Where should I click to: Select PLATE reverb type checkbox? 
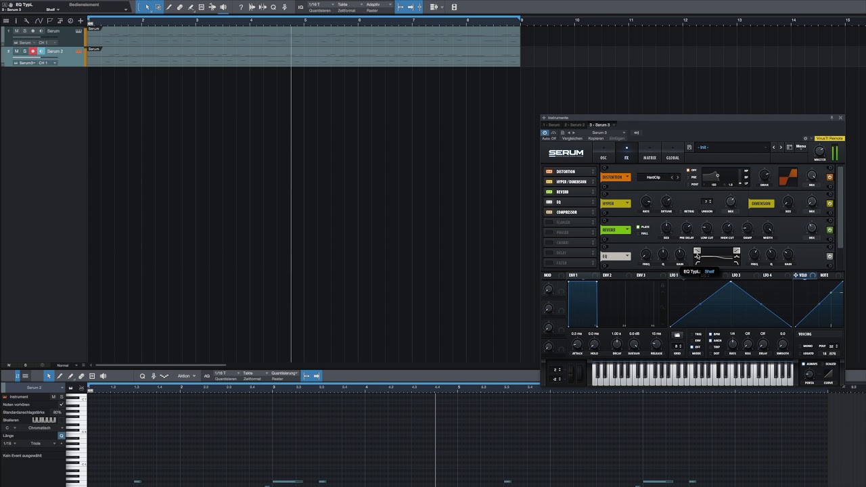tap(638, 227)
